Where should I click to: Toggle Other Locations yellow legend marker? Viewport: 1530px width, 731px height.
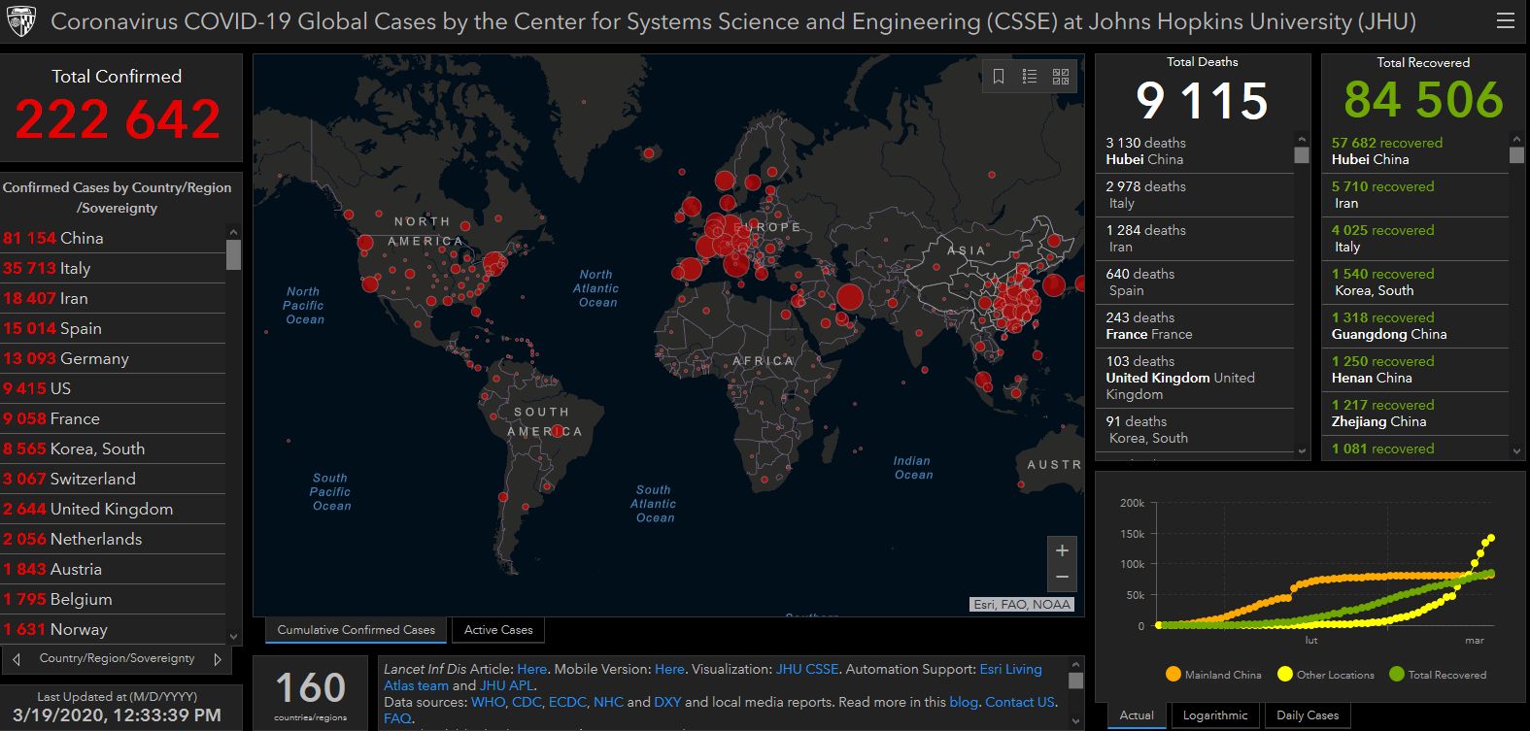coord(1285,674)
